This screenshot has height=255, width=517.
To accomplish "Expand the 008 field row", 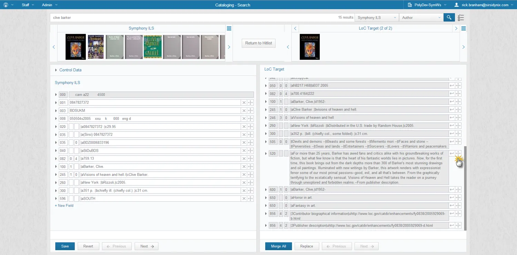I will tap(56, 119).
